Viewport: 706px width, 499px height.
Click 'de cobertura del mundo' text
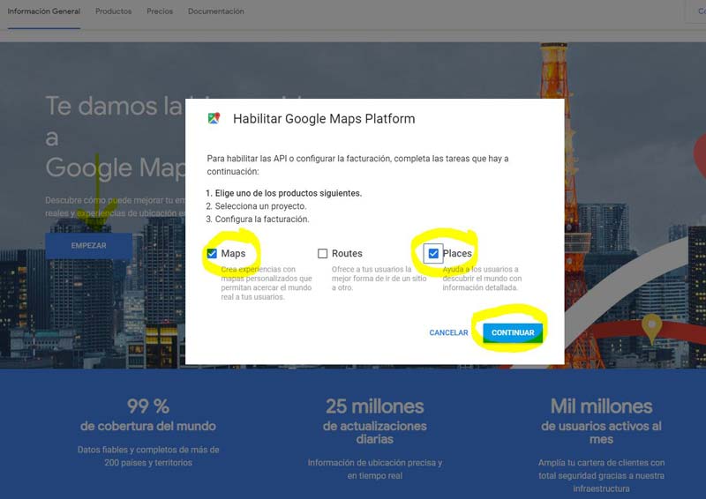click(148, 426)
